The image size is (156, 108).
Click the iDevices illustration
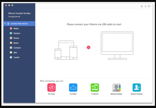tap(66, 50)
